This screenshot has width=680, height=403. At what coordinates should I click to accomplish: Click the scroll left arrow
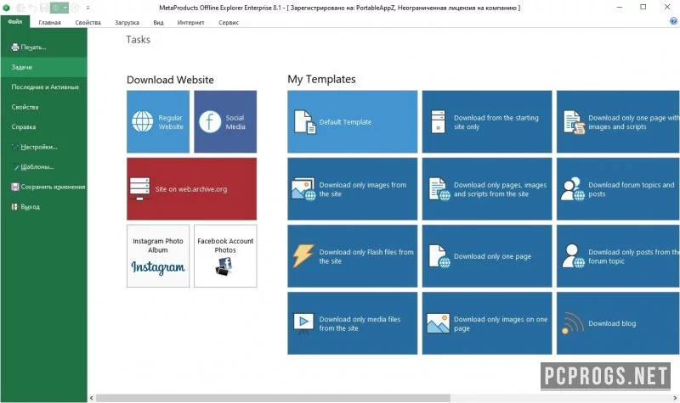click(x=91, y=398)
